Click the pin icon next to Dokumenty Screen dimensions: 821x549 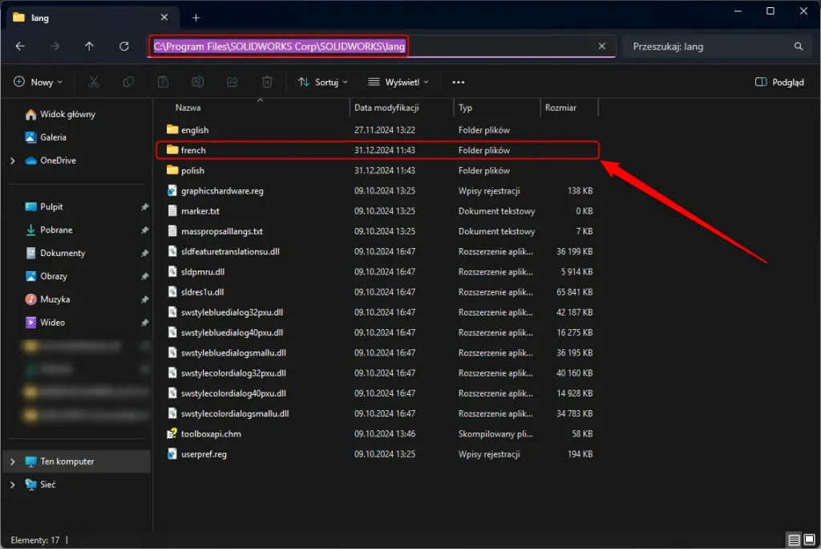144,254
